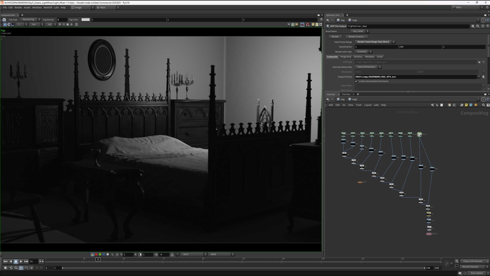Image resolution: width=490 pixels, height=276 pixels.
Task: Open the composite viewer info icon
Action: (x=76, y=24)
